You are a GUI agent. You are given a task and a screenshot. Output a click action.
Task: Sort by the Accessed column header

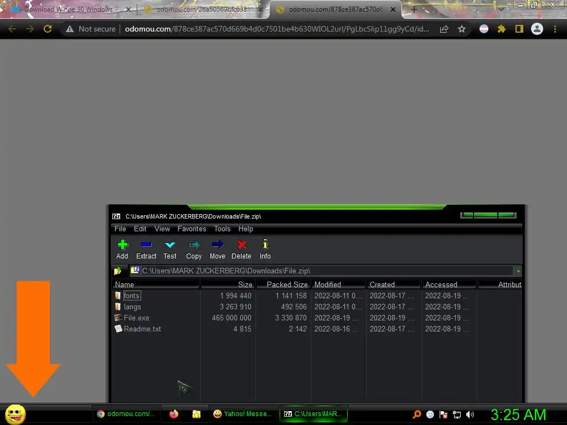pos(449,284)
